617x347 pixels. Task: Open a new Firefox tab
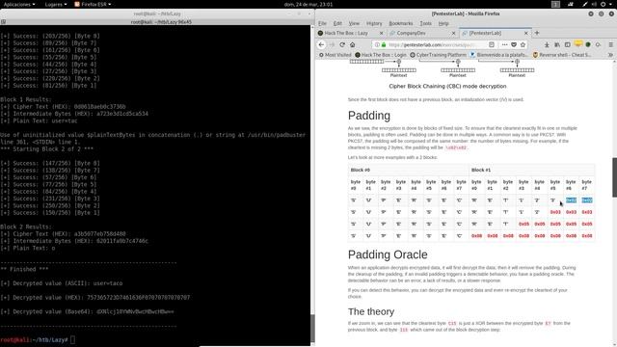(x=537, y=33)
